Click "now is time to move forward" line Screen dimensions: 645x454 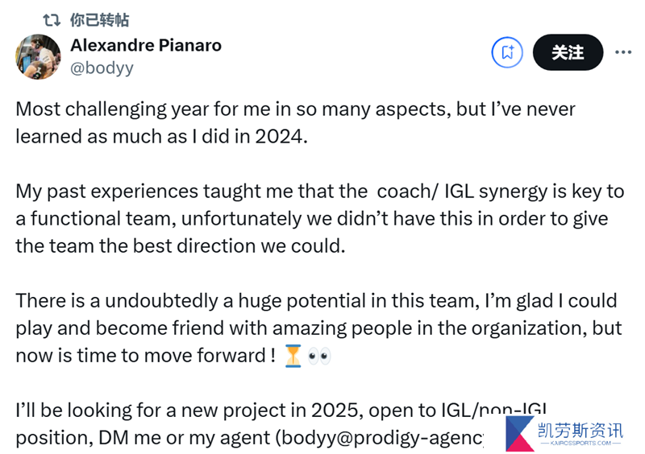click(145, 356)
